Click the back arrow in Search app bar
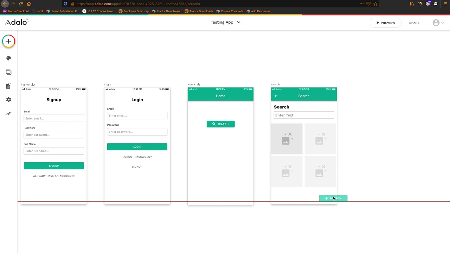The image size is (450, 253). tap(276, 96)
